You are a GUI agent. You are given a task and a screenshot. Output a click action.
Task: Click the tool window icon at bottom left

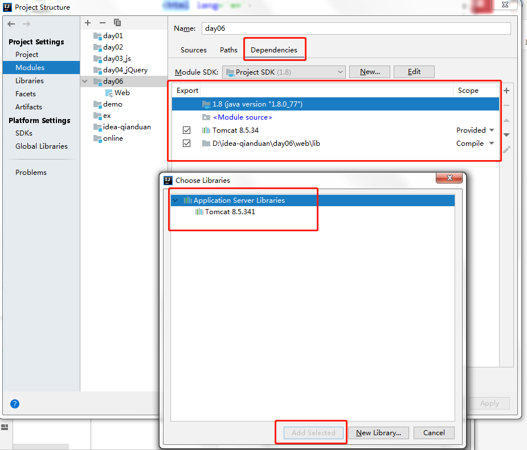click(x=5, y=427)
